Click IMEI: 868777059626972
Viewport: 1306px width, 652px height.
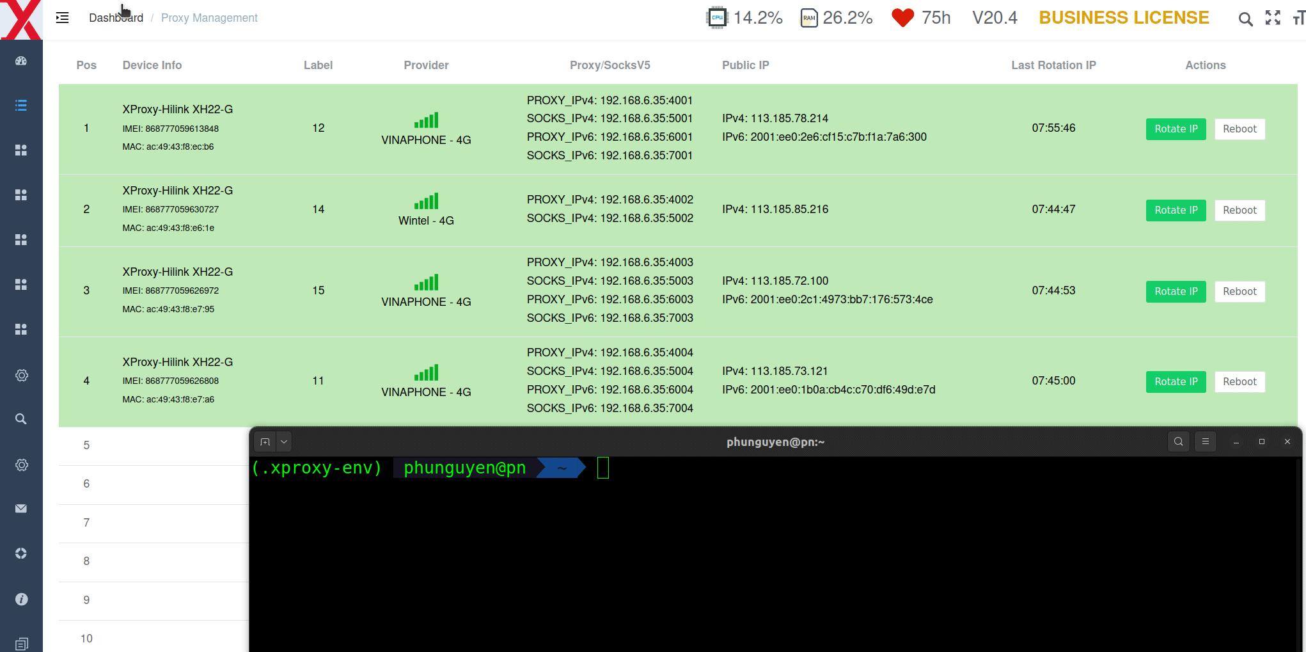point(170,290)
